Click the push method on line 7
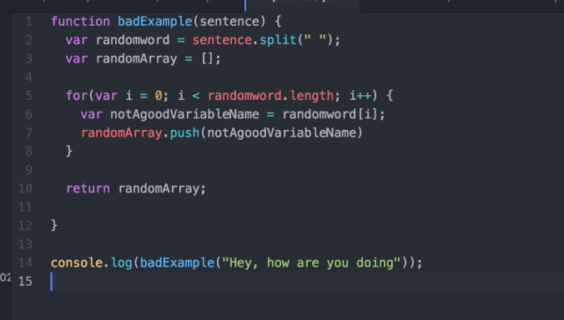 point(184,133)
